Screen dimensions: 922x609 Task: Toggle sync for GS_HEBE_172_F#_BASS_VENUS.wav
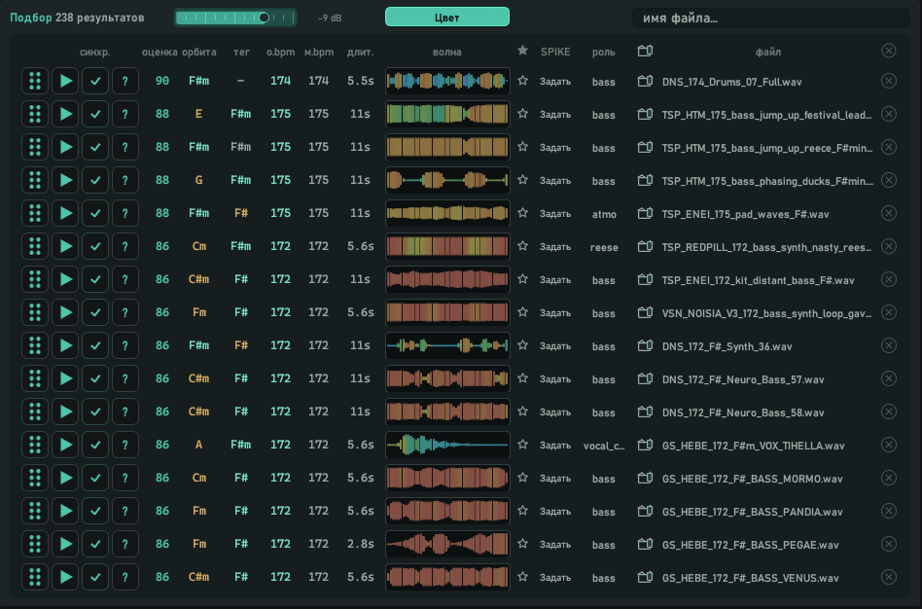[x=95, y=577]
